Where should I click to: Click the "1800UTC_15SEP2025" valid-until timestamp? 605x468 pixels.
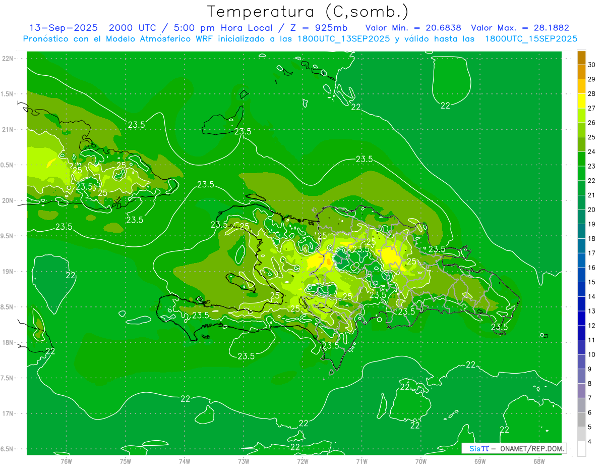tap(531, 39)
